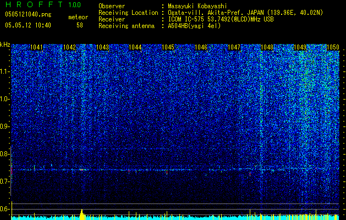Click the kHz axis unit label

[x=5, y=45]
